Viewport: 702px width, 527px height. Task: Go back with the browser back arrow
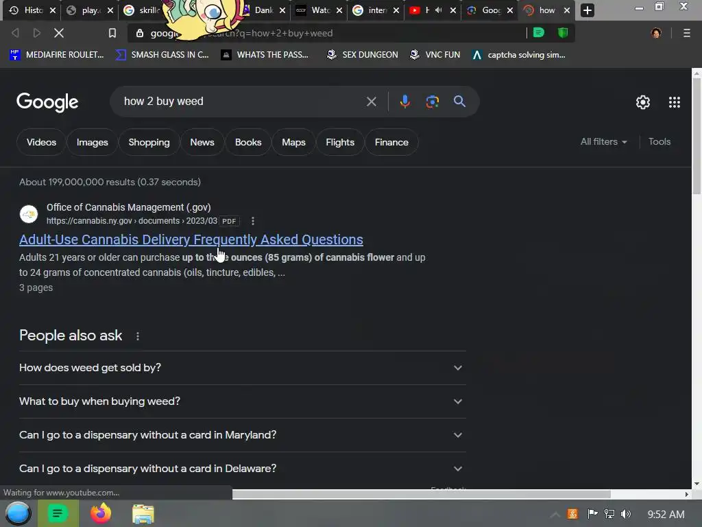15,33
